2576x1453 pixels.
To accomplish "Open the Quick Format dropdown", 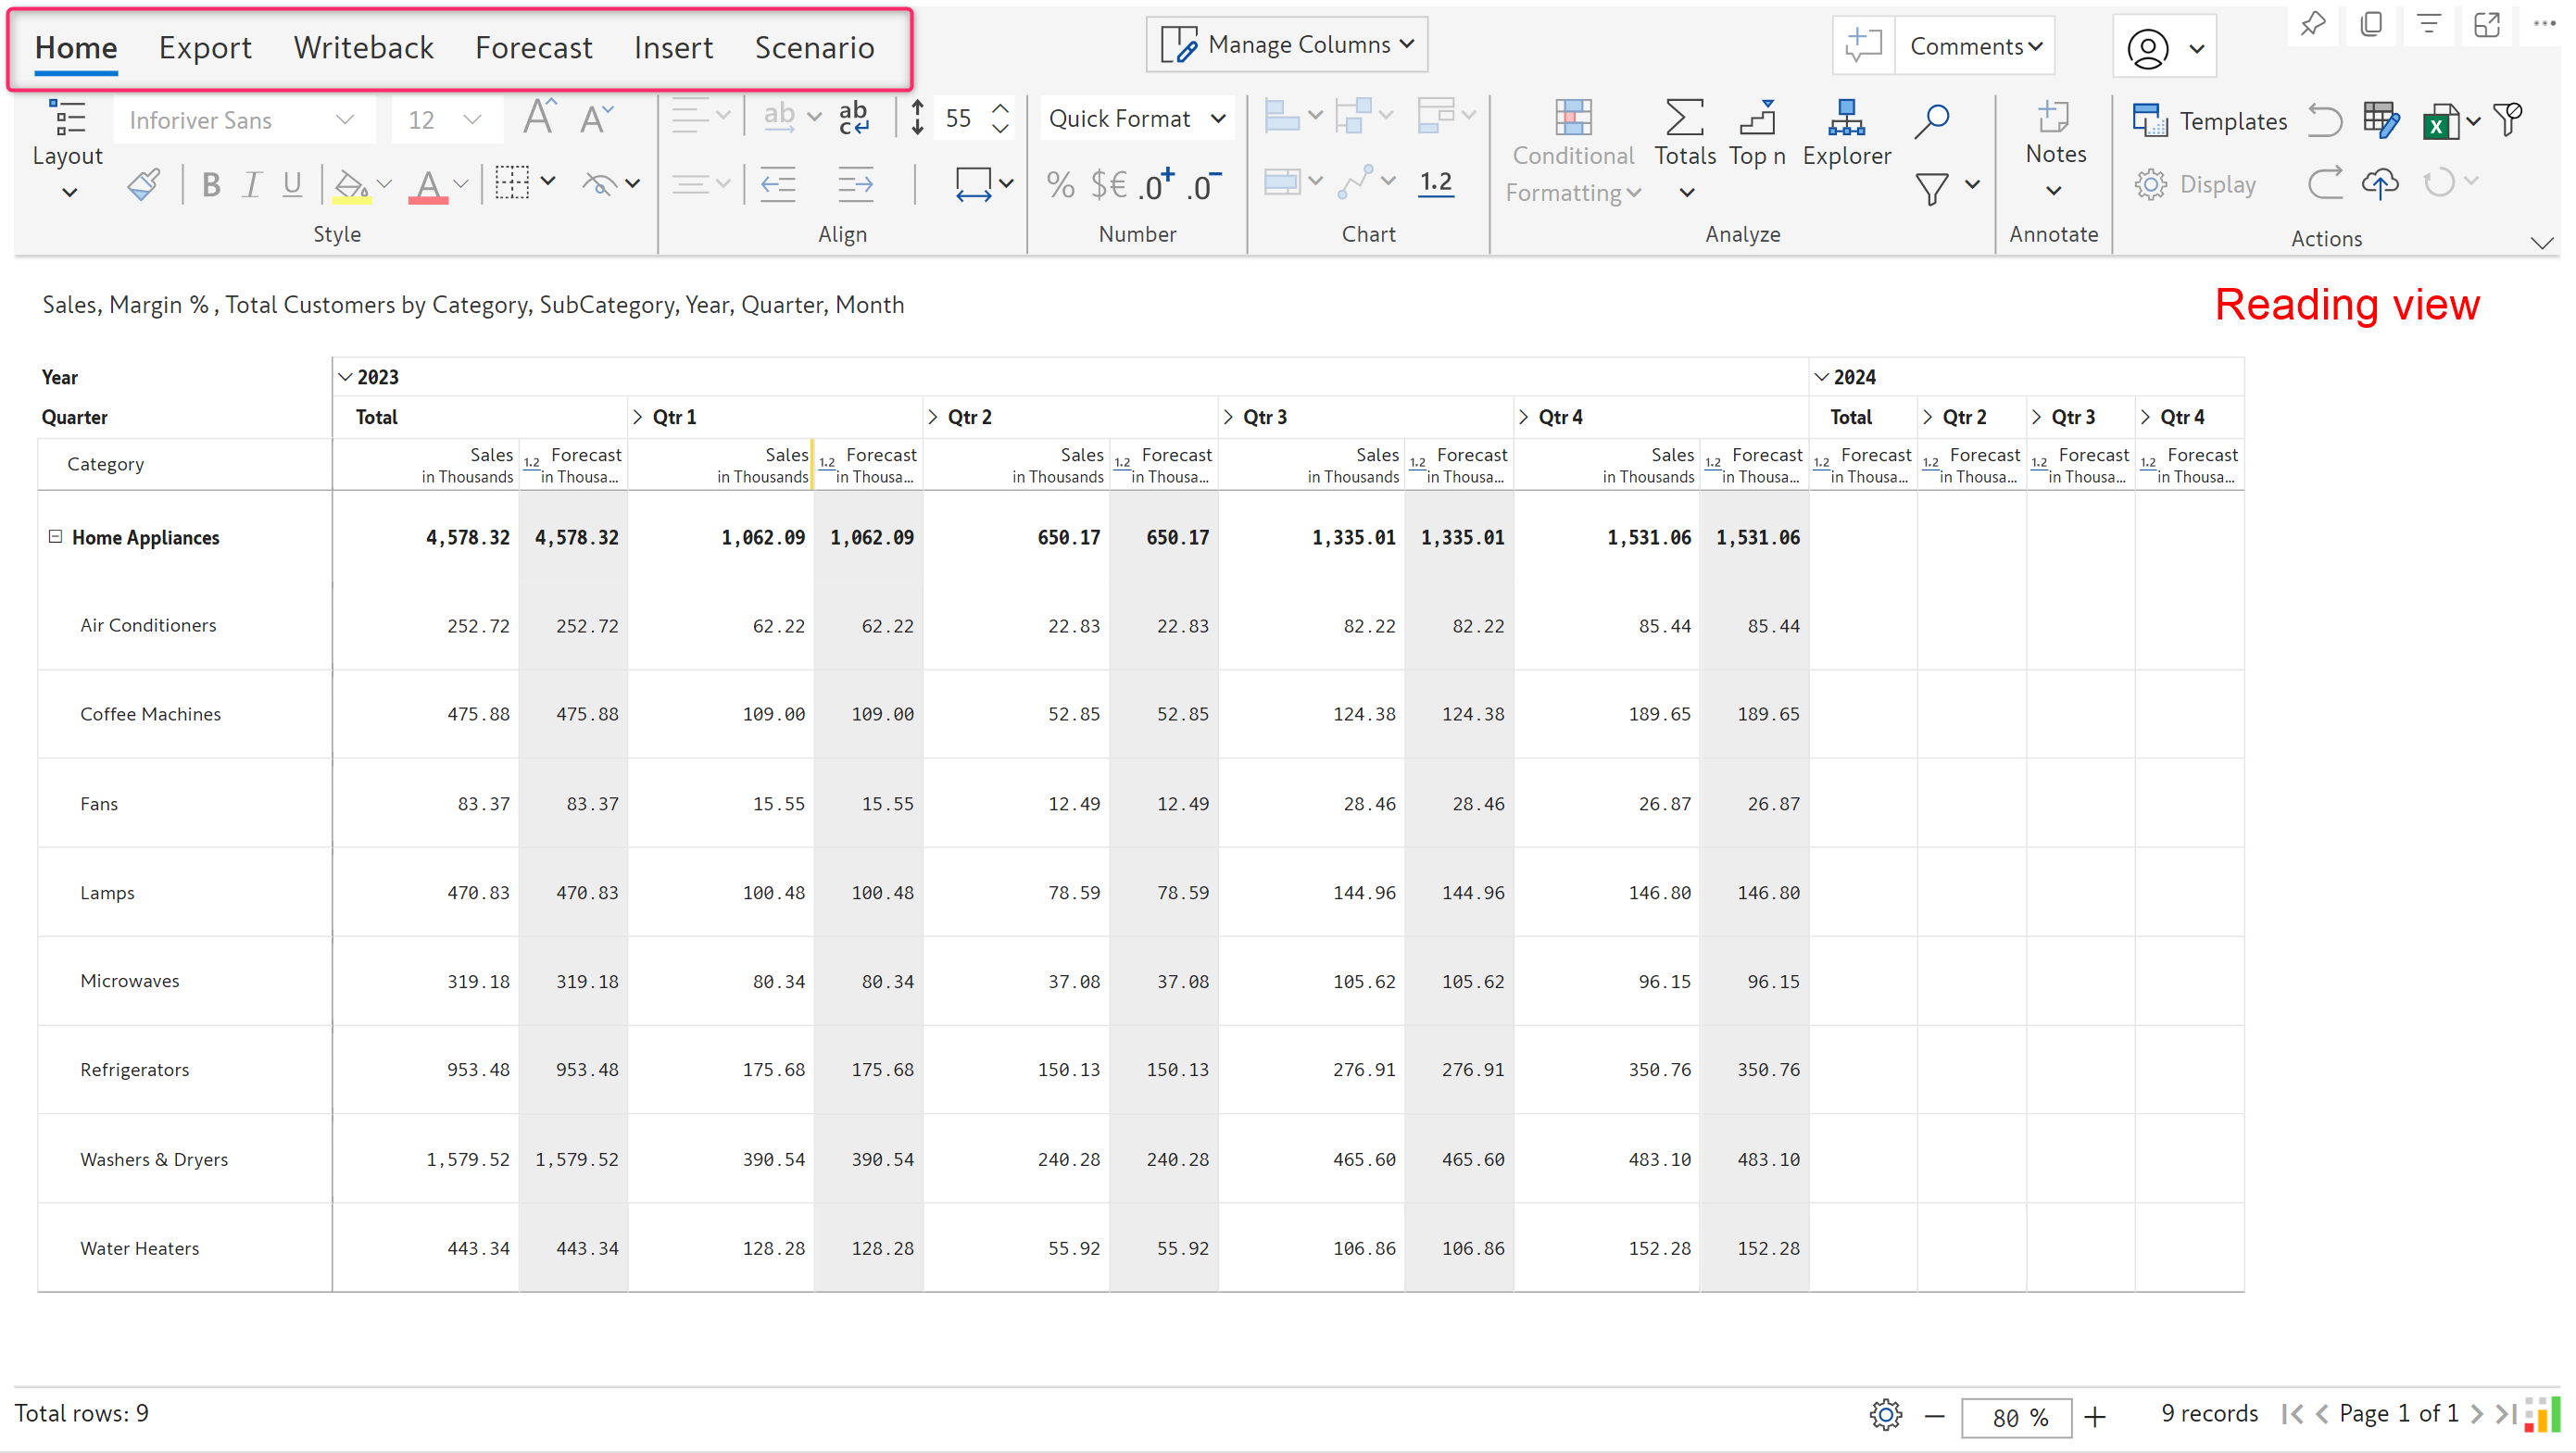I will coord(1136,118).
